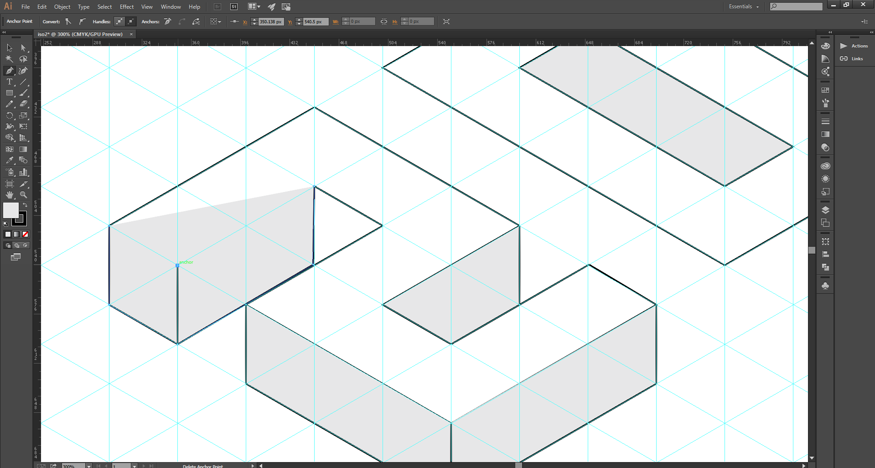Screen dimensions: 875x468
Task: Toggle constrain width and height proportions
Action: (x=384, y=21)
